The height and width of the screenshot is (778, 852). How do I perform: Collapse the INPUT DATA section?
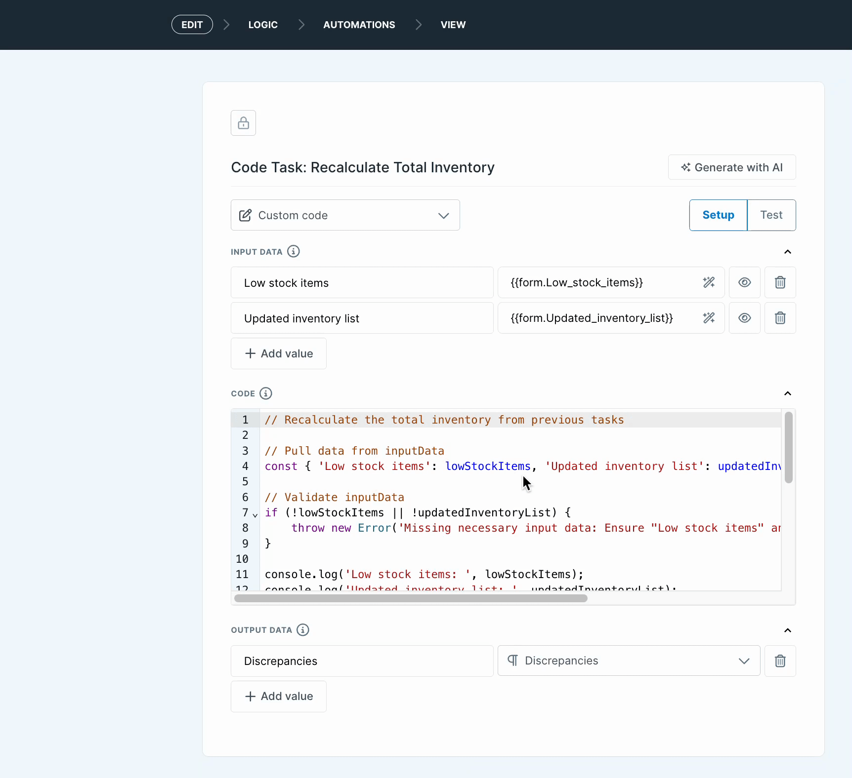(x=787, y=252)
